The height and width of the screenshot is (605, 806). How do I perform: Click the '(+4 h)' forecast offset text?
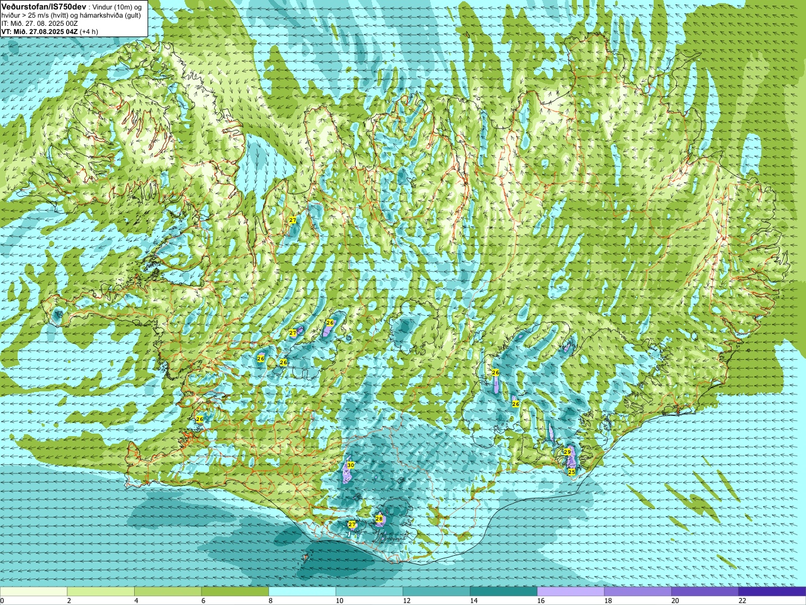click(89, 32)
